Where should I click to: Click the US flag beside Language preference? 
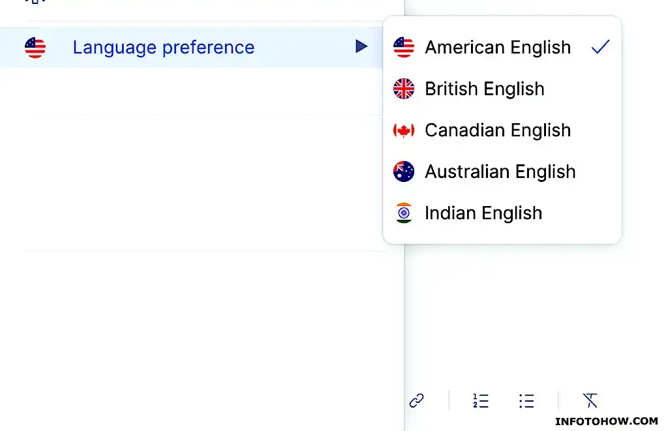pyautogui.click(x=35, y=48)
